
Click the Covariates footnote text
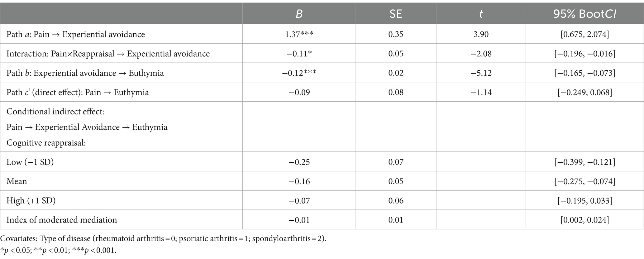pos(163,239)
